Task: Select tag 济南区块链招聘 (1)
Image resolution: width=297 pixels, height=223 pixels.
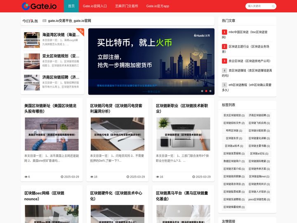Action: (259, 115)
